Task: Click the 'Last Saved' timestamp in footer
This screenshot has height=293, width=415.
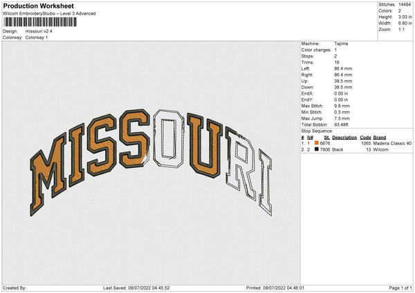Action: [x=136, y=287]
